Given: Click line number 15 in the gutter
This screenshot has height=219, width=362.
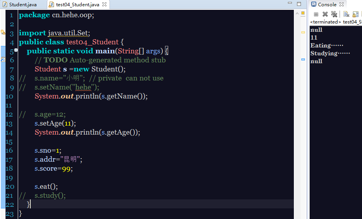Looking at the screenshot, I should [9, 141].
